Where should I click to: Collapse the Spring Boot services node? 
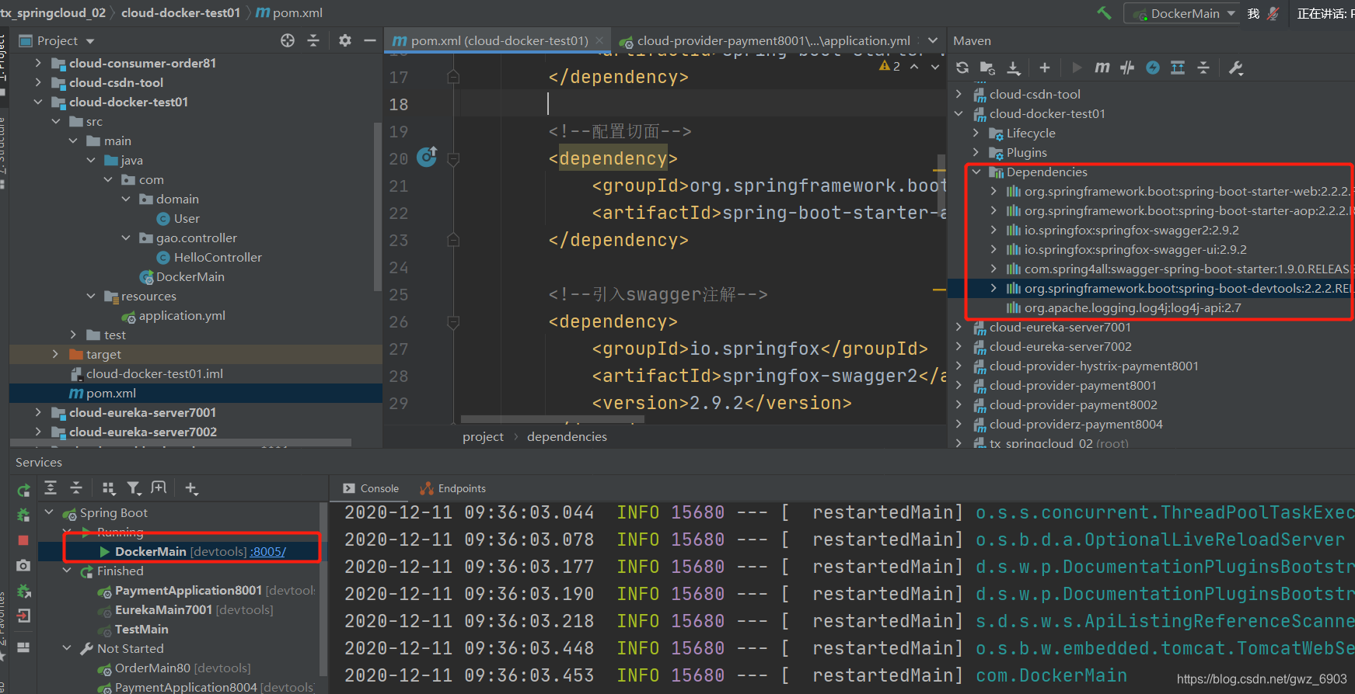49,512
